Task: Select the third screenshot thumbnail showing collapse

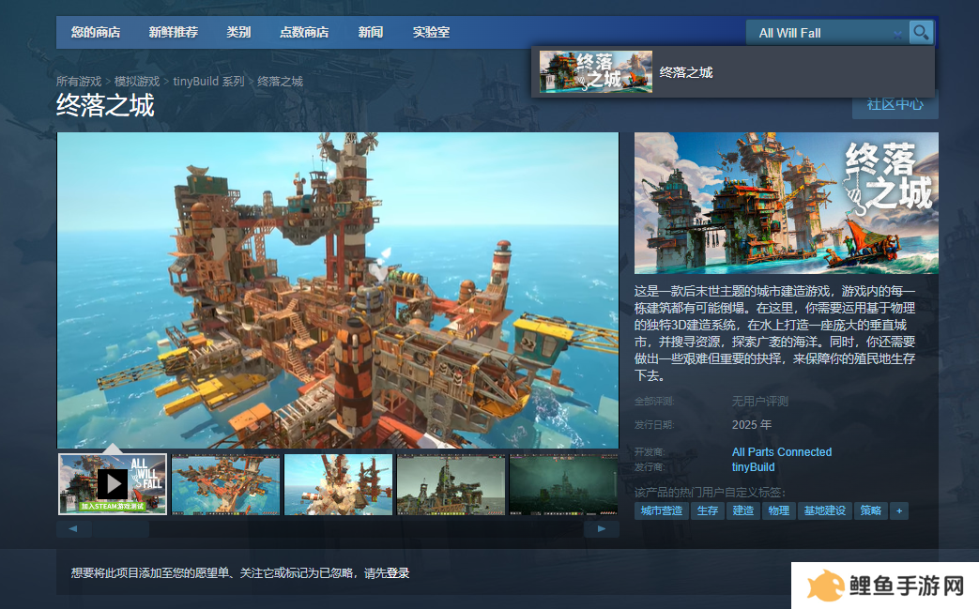Action: click(339, 484)
